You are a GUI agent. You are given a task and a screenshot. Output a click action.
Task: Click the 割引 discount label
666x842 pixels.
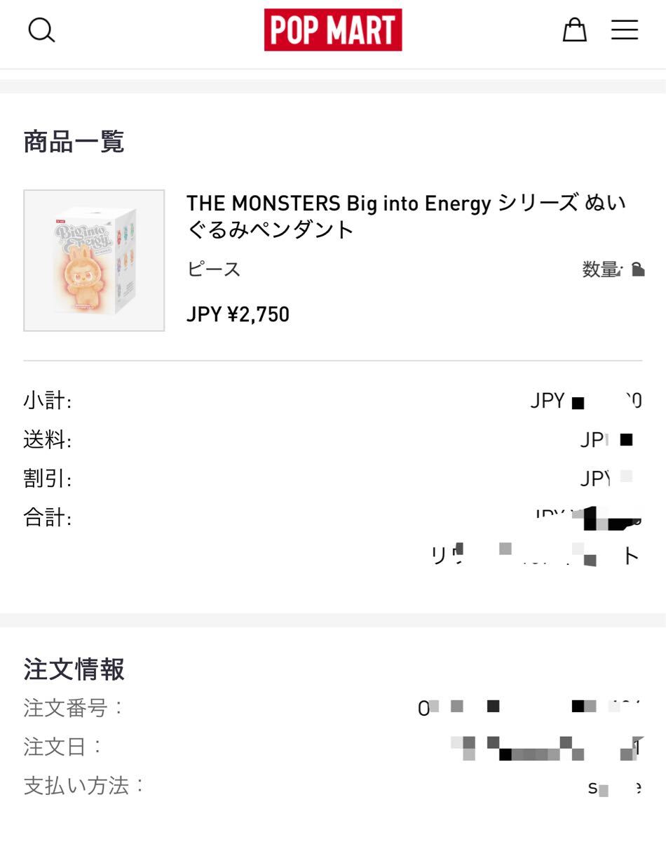click(47, 479)
